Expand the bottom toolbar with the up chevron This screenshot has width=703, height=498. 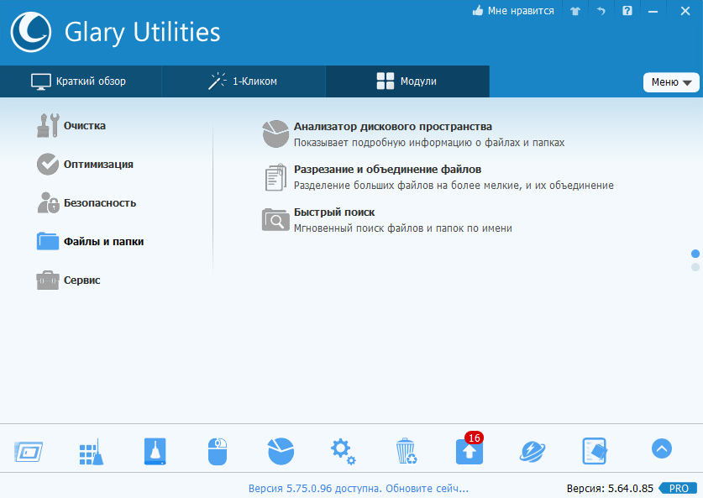(x=662, y=449)
